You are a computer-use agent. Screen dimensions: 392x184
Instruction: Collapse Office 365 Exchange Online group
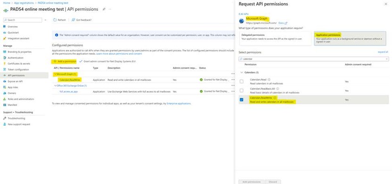[x=55, y=85]
